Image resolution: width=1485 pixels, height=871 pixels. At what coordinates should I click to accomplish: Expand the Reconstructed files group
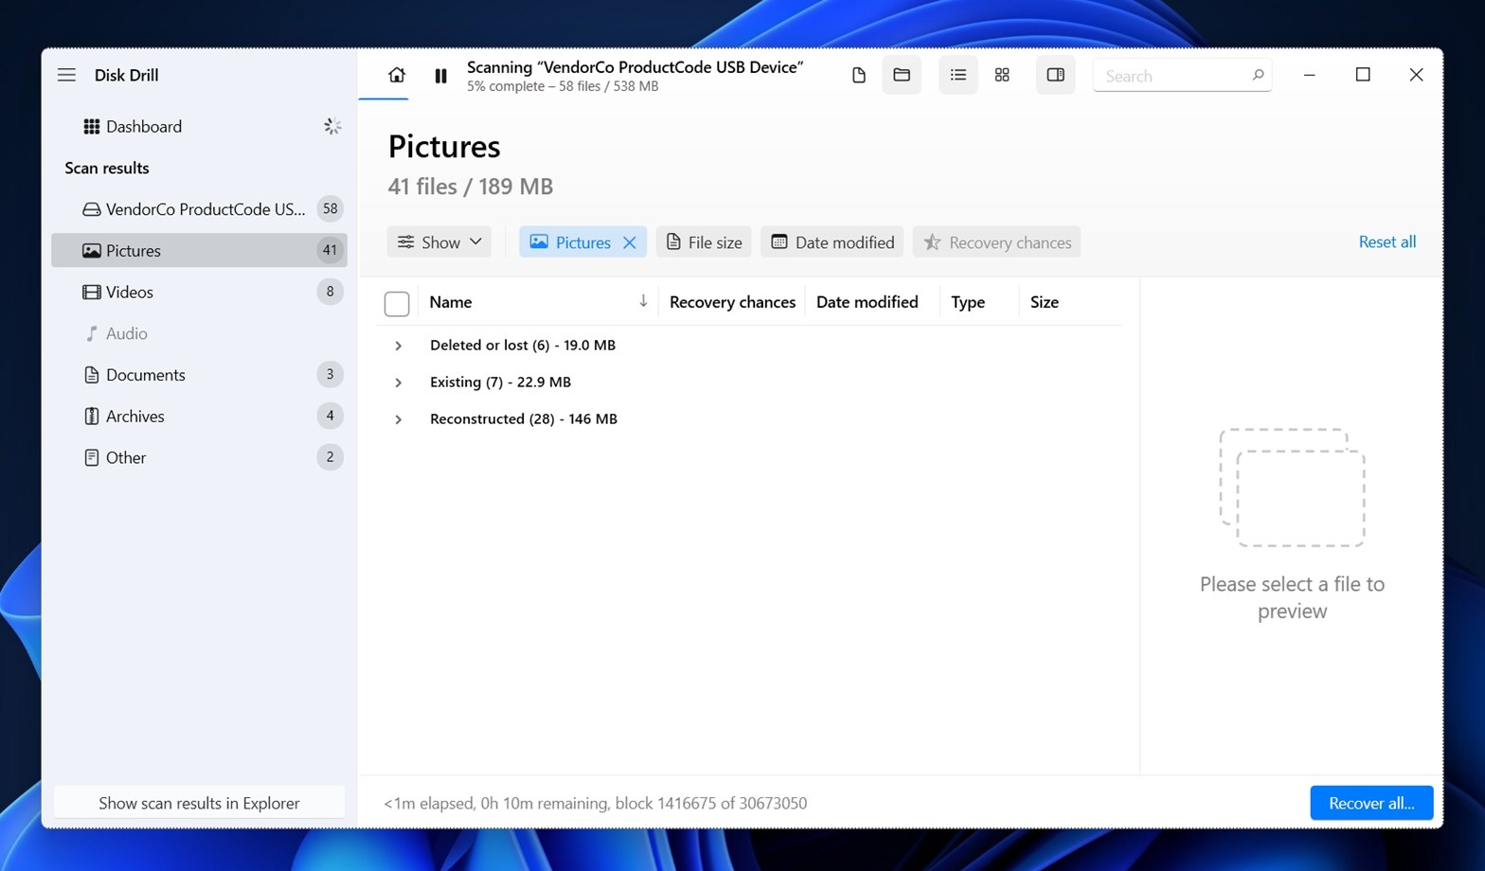pyautogui.click(x=399, y=419)
